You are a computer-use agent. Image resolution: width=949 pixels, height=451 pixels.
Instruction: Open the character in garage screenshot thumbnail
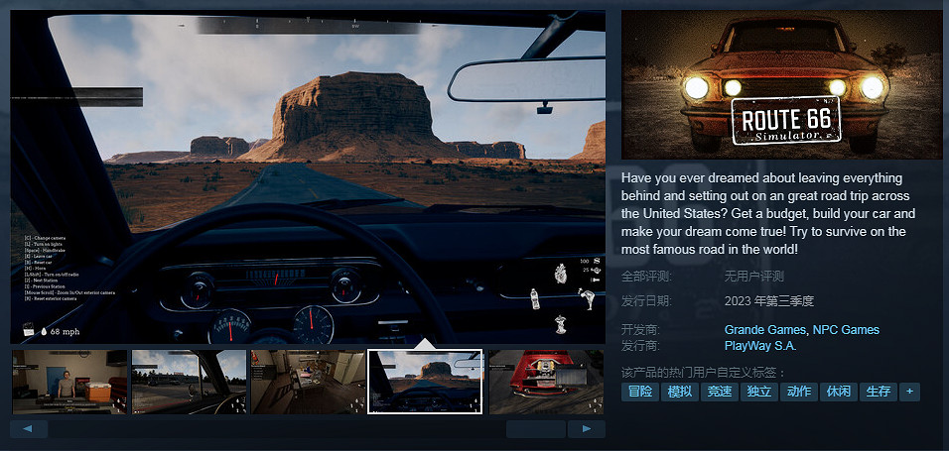click(x=68, y=382)
